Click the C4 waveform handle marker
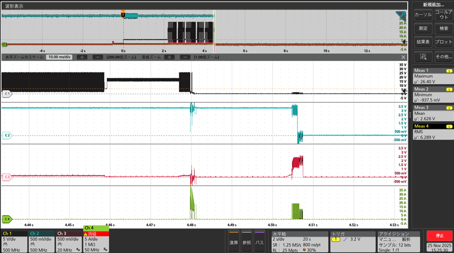The image size is (454, 253). point(7,219)
